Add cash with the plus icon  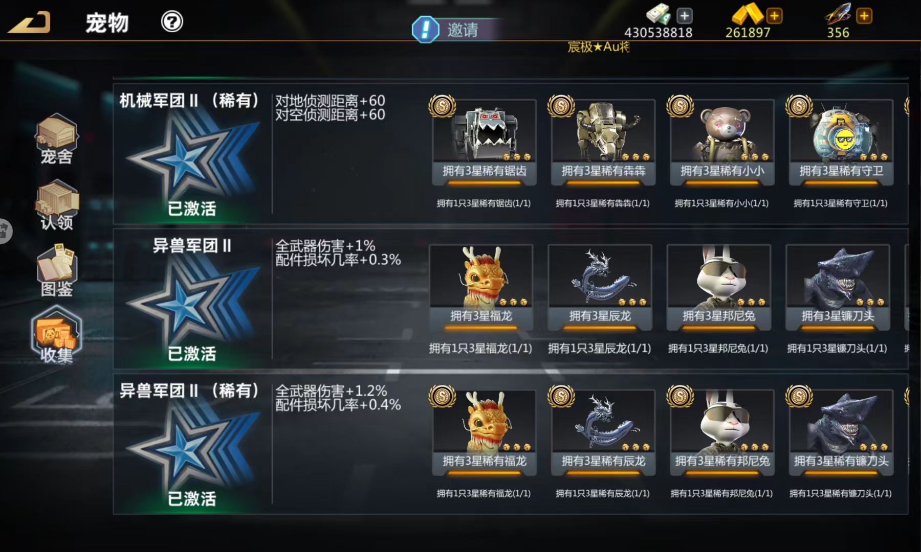coord(684,16)
